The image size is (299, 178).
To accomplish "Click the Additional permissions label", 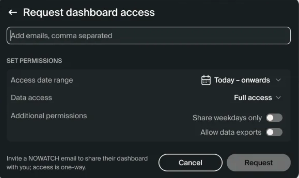I will click(49, 116).
